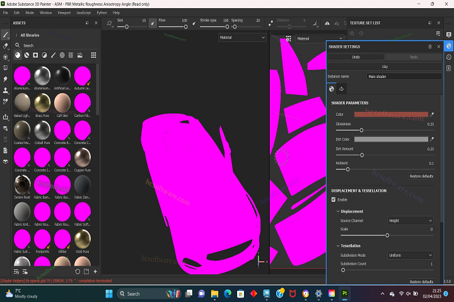Click the Assets Search field
The height and width of the screenshot is (302, 454).
tap(57, 46)
